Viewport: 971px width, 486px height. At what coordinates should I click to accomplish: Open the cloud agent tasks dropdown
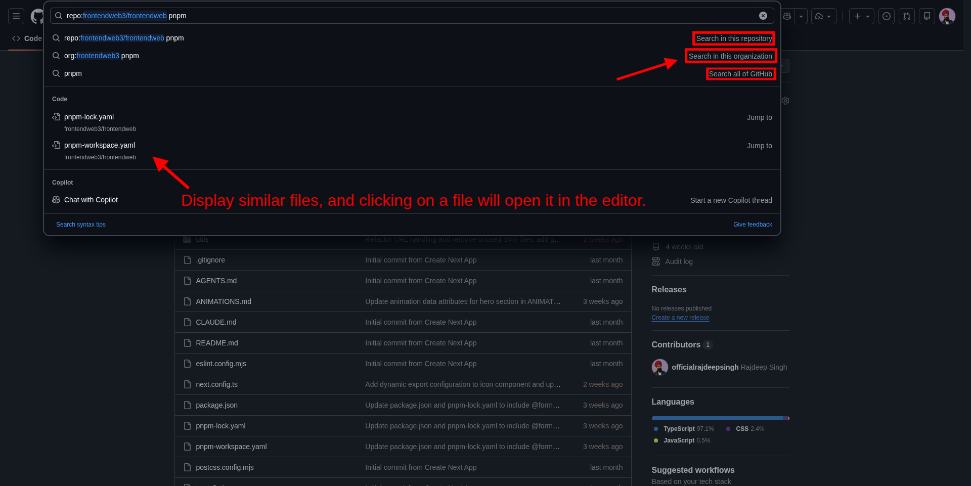[x=823, y=16]
